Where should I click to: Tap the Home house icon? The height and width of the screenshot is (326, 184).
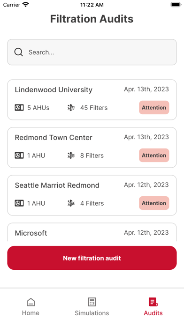click(x=31, y=302)
